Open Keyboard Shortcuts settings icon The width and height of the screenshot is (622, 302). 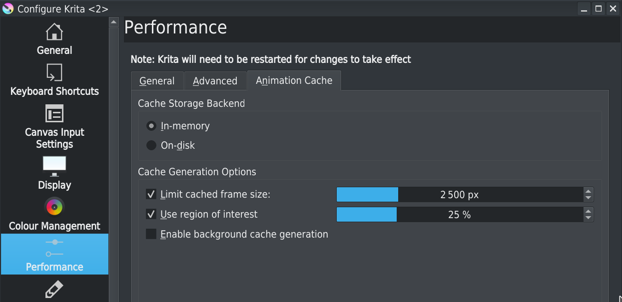coord(54,72)
